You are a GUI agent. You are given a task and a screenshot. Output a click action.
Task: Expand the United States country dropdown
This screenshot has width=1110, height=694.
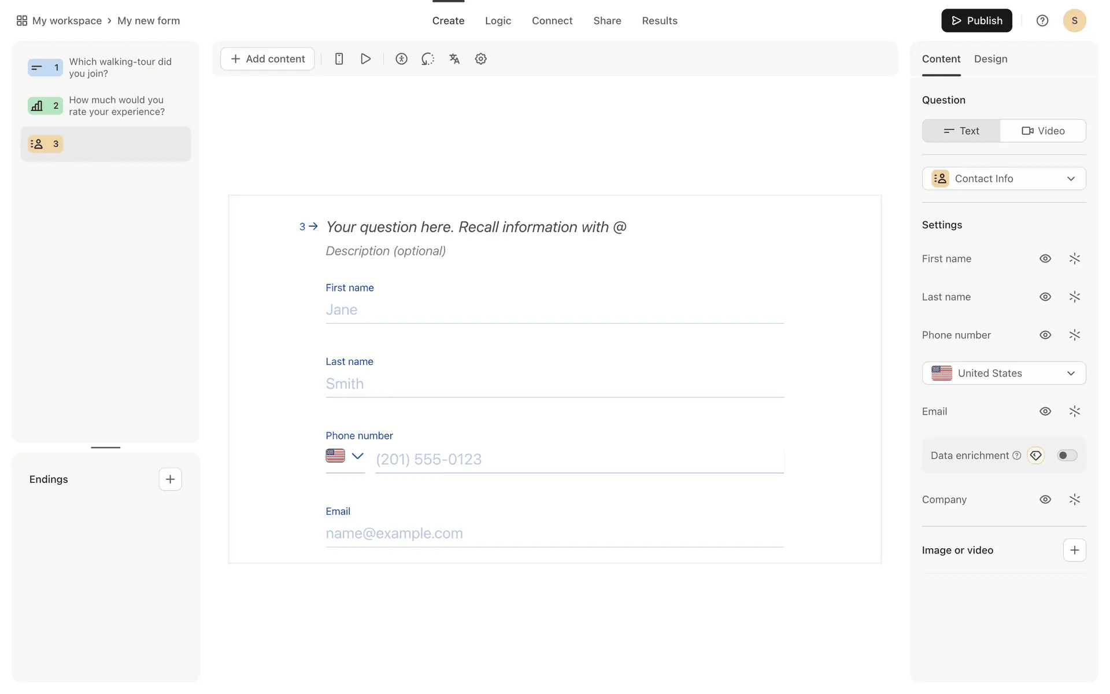tap(1004, 373)
